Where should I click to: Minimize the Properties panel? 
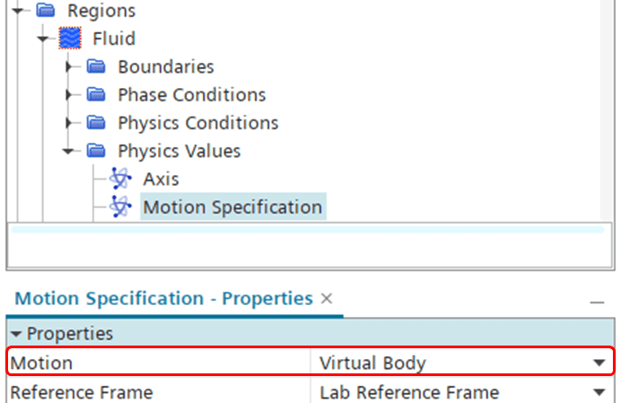point(597,302)
